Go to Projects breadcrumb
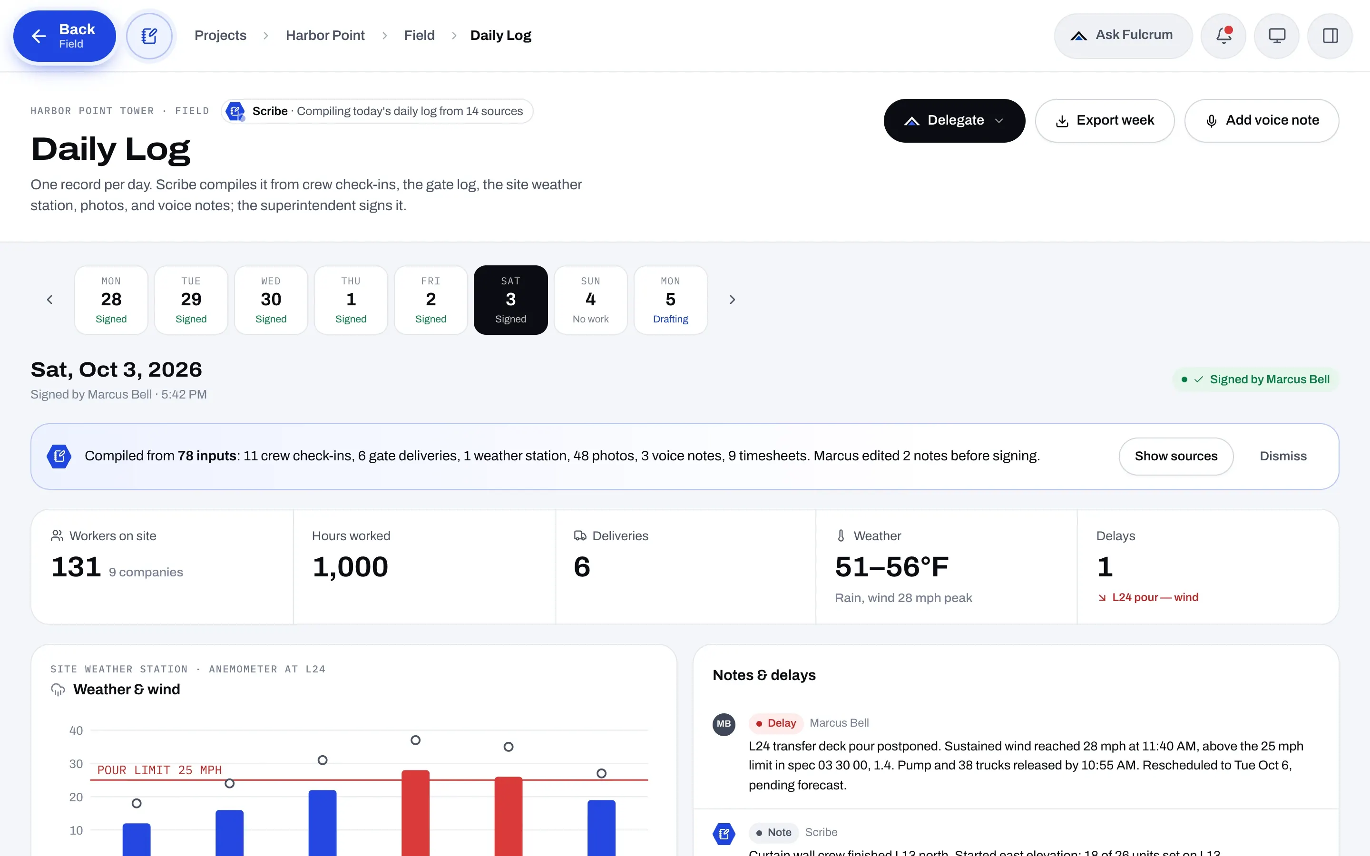The image size is (1370, 856). coord(220,36)
